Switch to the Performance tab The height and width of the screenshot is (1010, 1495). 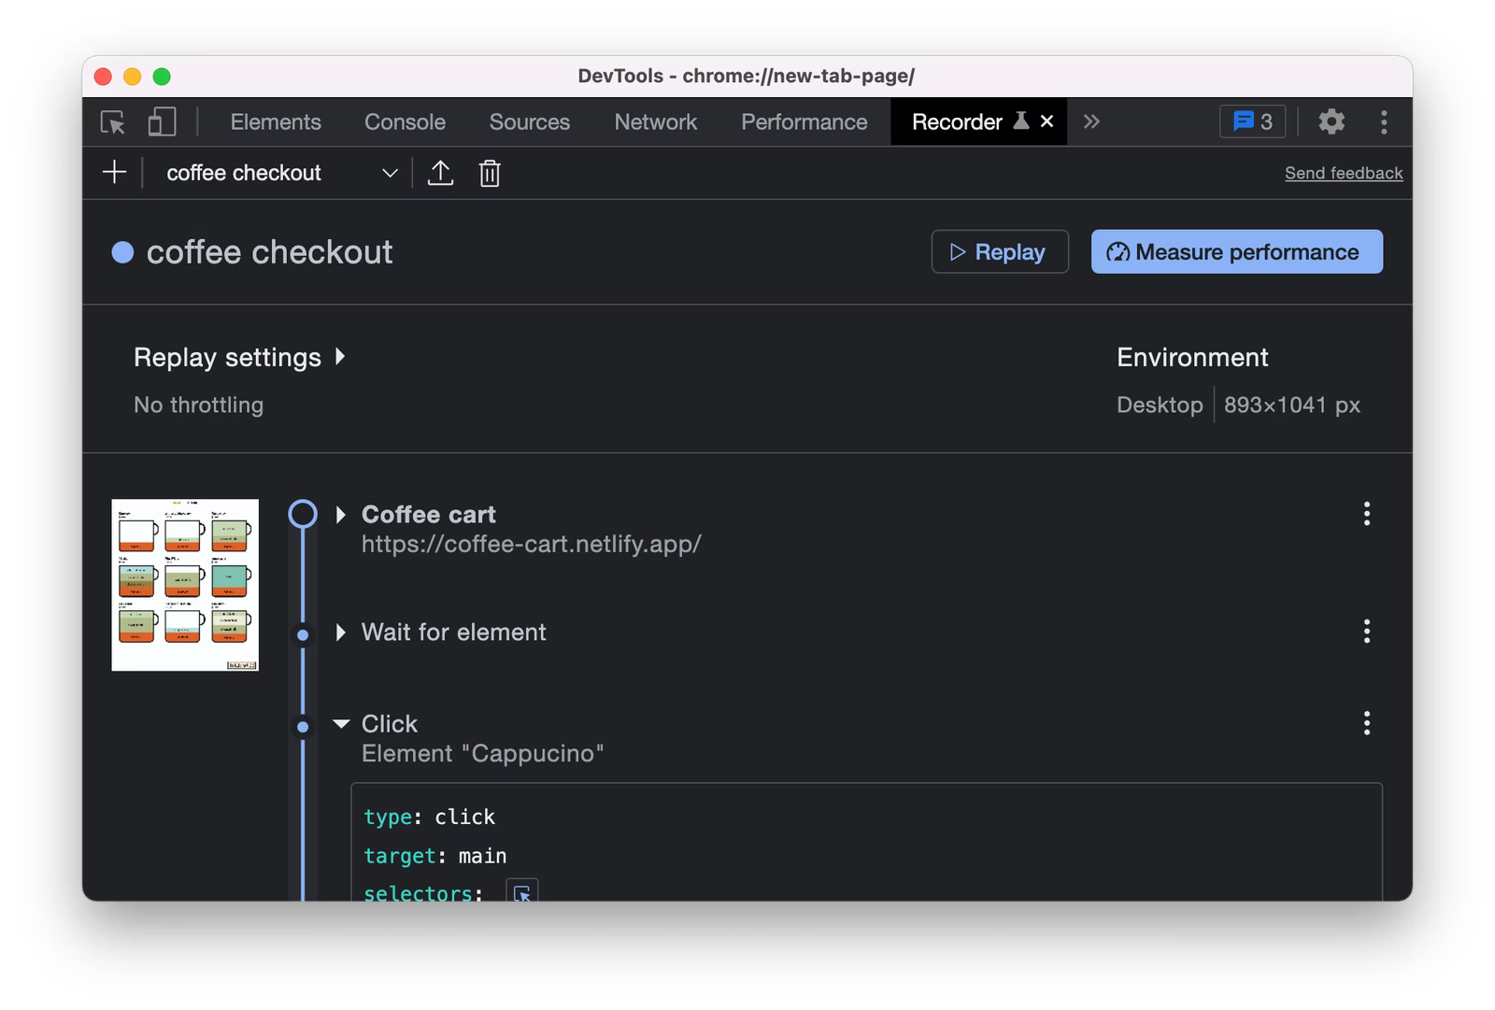[804, 121]
